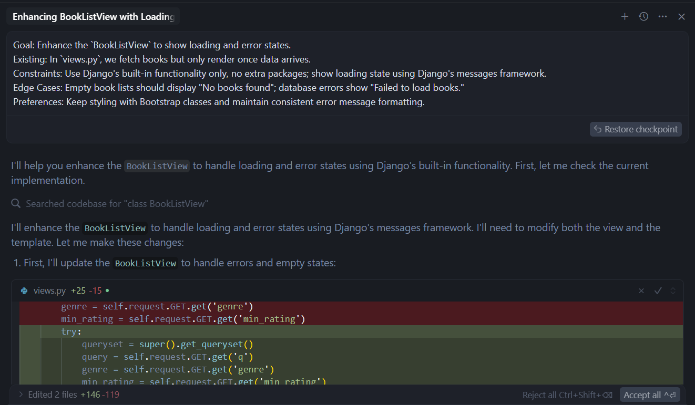This screenshot has width=695, height=405.
Task: Click the BookListView code chip in the first reply
Action: tap(157, 166)
